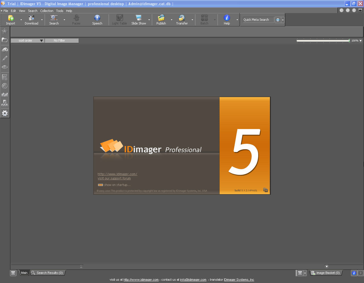This screenshot has width=364, height=283.
Task: Toggle the bottom-left panel layout button
Action: pyautogui.click(x=13, y=273)
